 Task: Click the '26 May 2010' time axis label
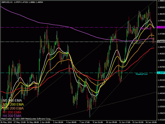click(x=6, y=122)
